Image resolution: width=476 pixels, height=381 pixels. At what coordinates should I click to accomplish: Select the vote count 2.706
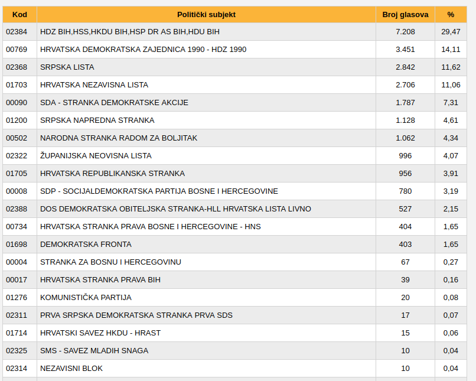point(405,85)
